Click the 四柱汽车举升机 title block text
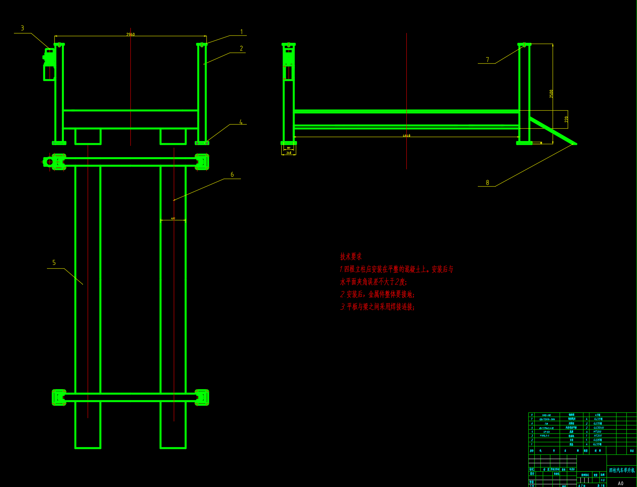The width and height of the screenshot is (637, 487). pyautogui.click(x=622, y=470)
